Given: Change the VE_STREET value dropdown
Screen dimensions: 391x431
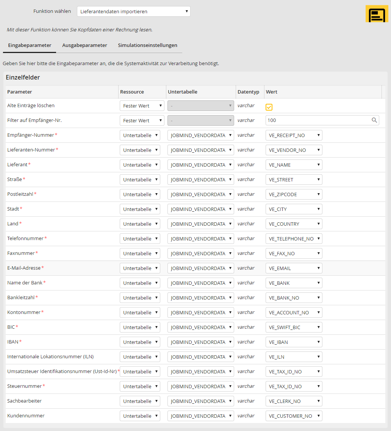Looking at the screenshot, I should (294, 180).
